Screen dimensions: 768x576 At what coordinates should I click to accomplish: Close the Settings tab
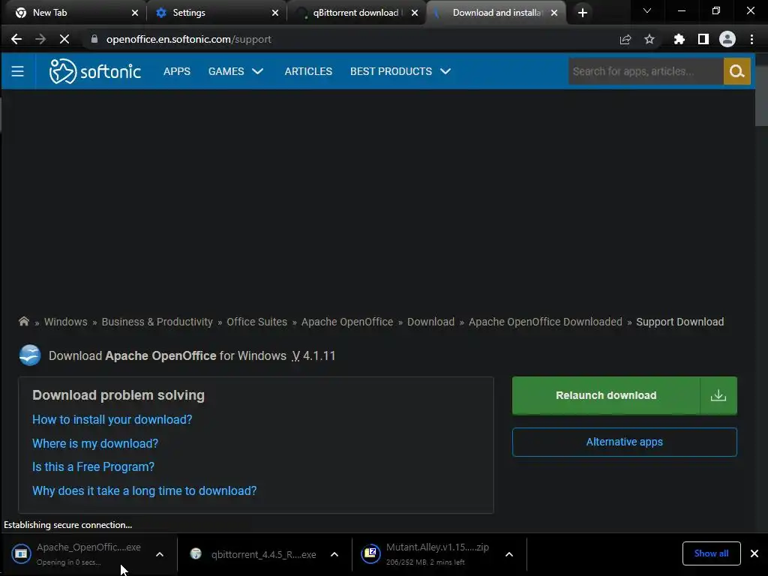click(274, 13)
